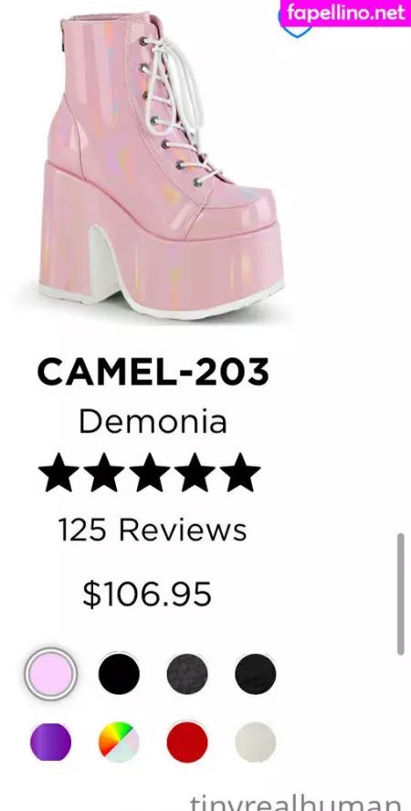
Task: Tap the fourth rating star
Action: (195, 472)
